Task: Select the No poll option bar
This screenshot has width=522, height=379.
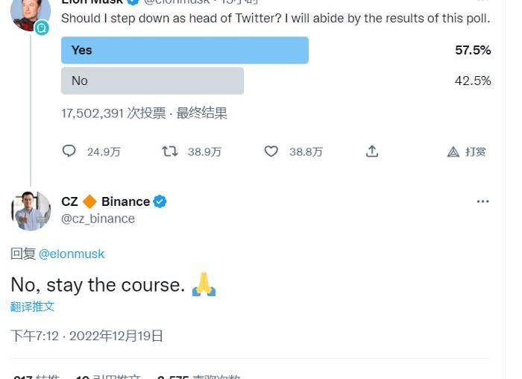Action: pos(152,81)
